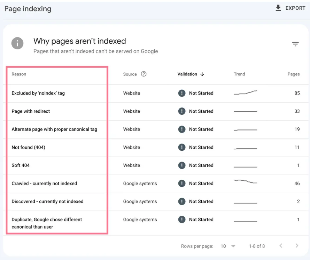Viewport: 310px width, 260px height.
Task: Sort by the Validation column header
Action: click(x=187, y=74)
